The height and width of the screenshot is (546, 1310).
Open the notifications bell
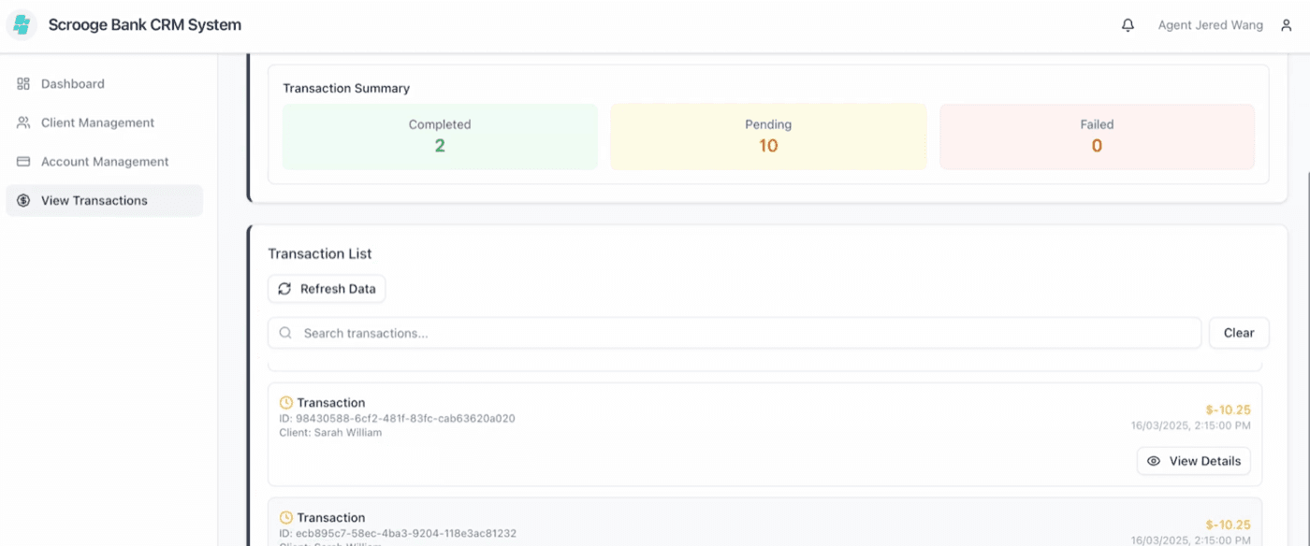pyautogui.click(x=1128, y=25)
